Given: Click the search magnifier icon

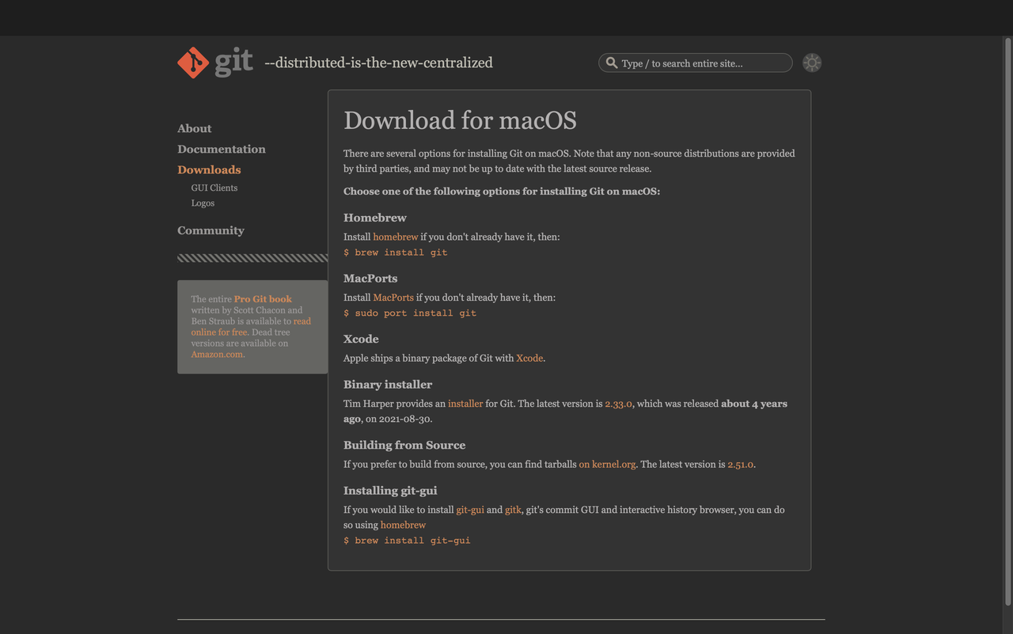Looking at the screenshot, I should (612, 63).
